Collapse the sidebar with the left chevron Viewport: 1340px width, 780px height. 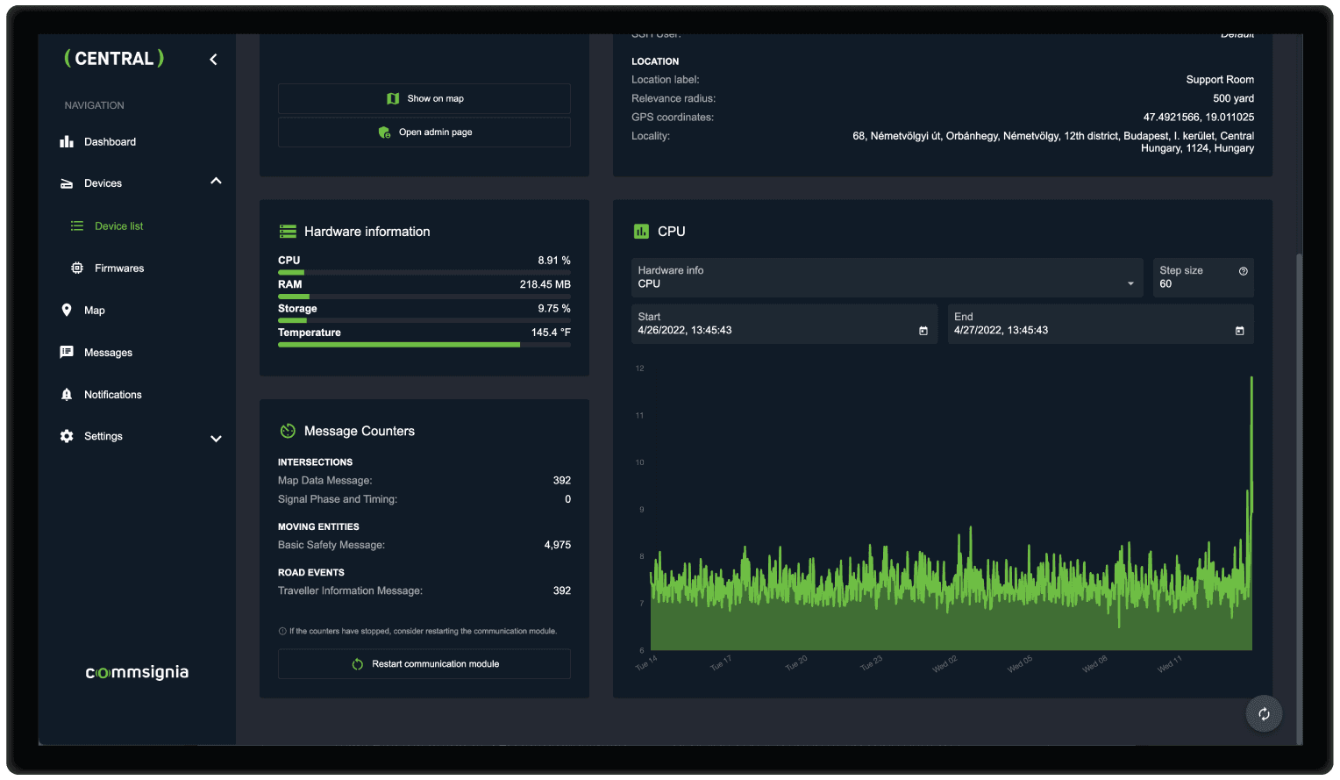(x=213, y=60)
